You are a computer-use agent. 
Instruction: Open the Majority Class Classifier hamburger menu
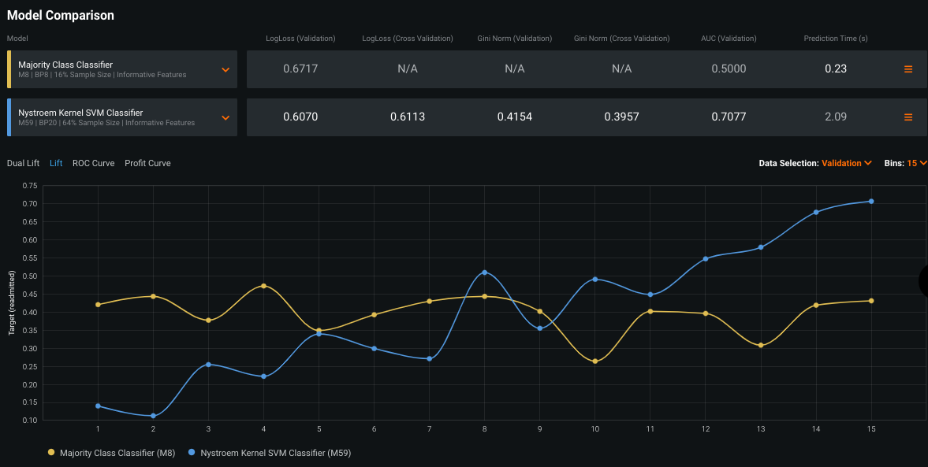(908, 69)
